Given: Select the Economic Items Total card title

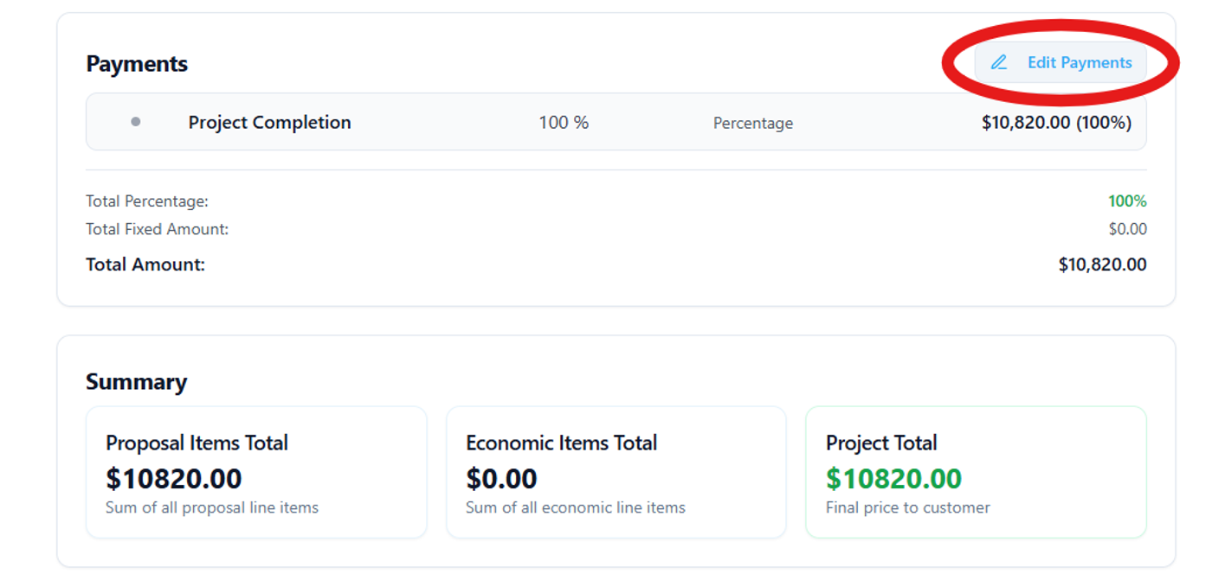Looking at the screenshot, I should tap(561, 443).
